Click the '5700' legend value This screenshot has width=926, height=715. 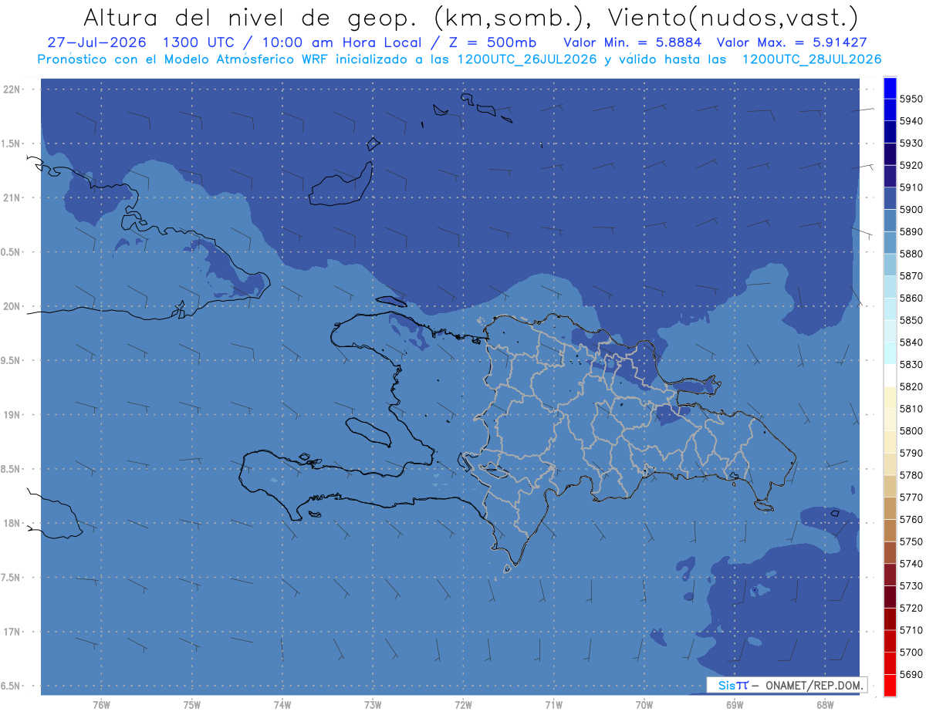point(911,653)
